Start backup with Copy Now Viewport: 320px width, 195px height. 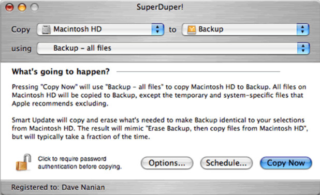coord(286,163)
